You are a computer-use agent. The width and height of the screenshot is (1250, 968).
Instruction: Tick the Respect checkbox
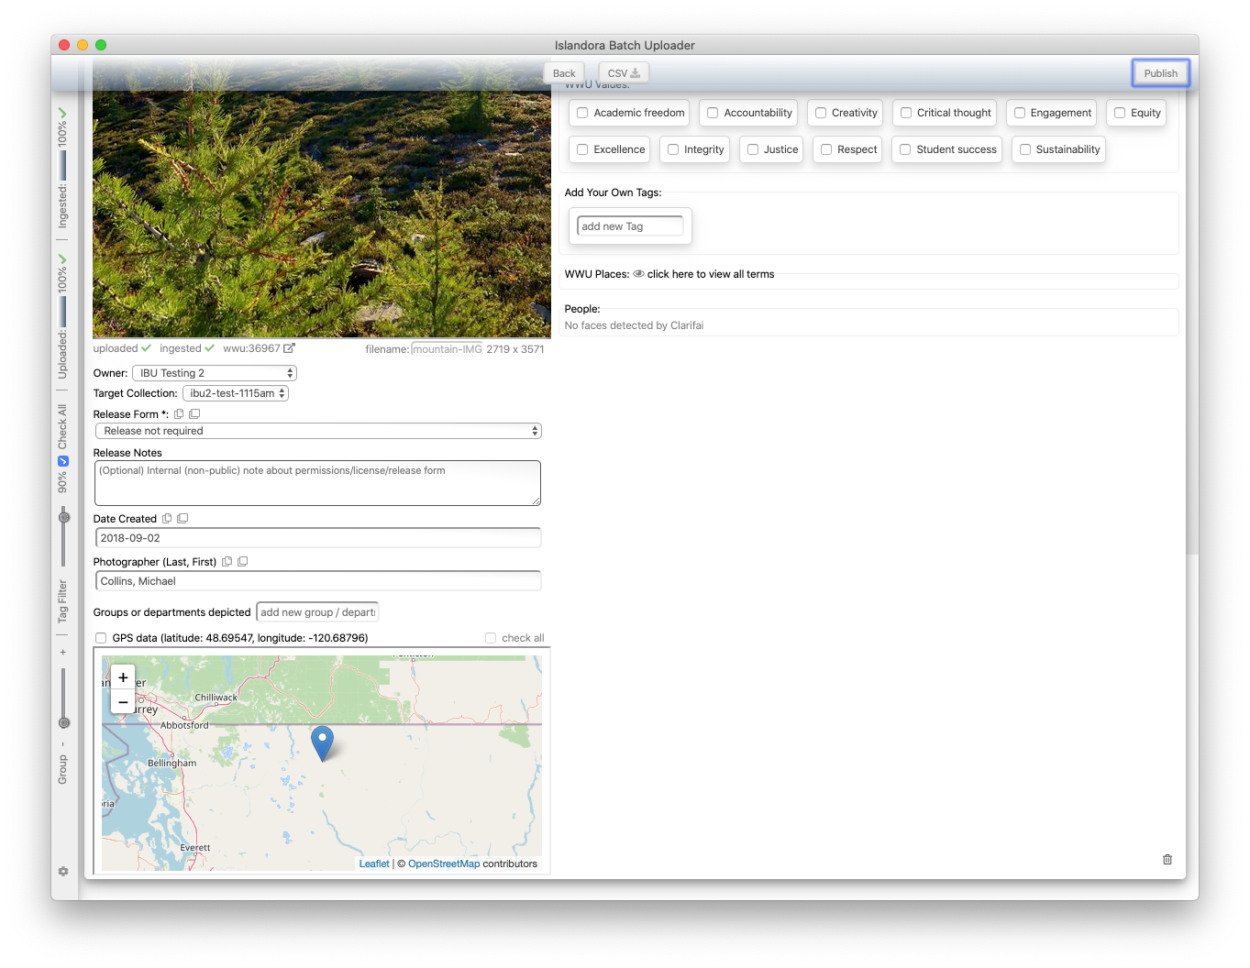click(826, 149)
